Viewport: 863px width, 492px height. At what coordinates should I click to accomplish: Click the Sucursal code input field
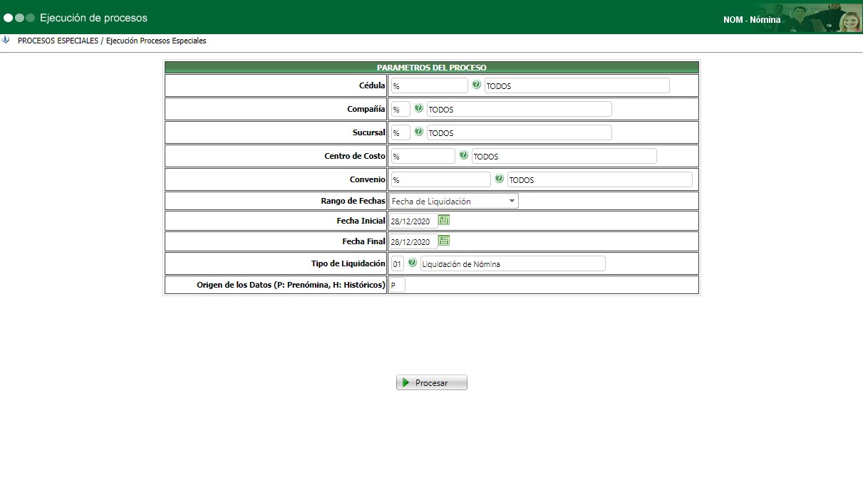pyautogui.click(x=401, y=132)
